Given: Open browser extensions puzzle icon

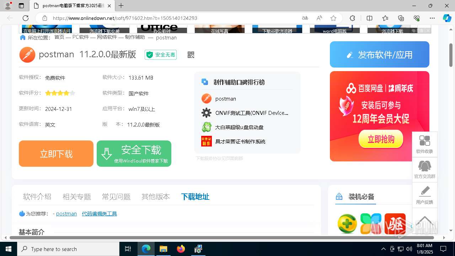Looking at the screenshot, I should pos(352,18).
